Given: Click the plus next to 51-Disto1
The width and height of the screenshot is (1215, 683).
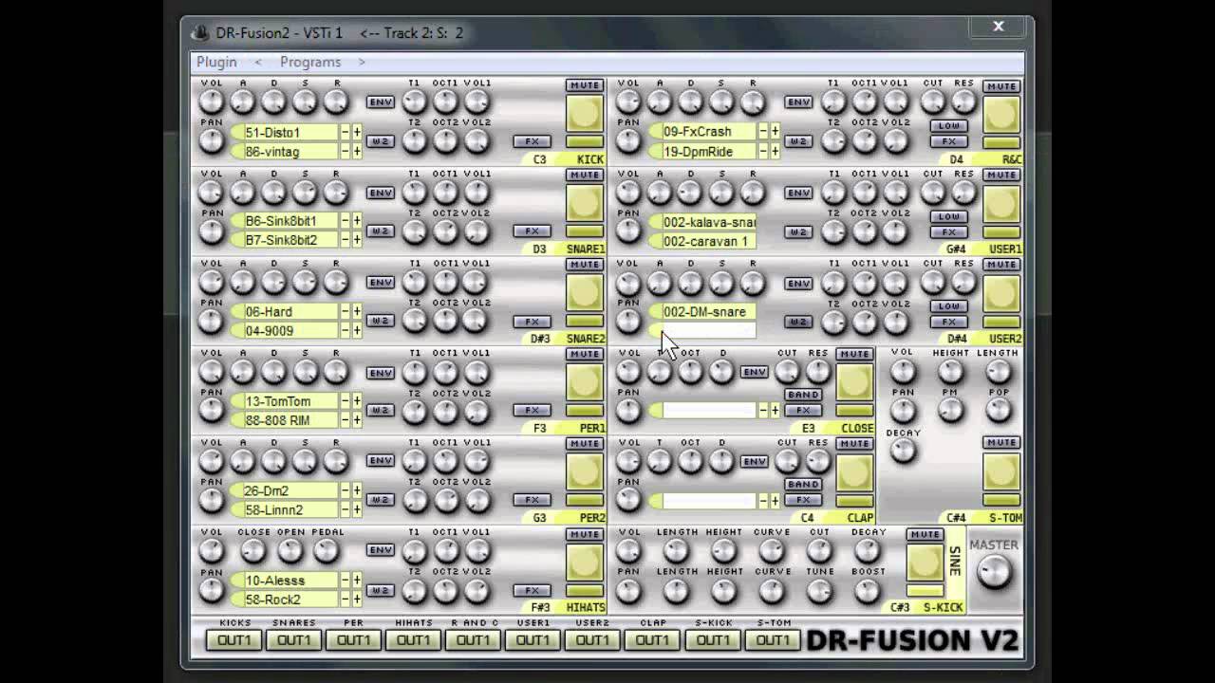Looking at the screenshot, I should click(357, 132).
